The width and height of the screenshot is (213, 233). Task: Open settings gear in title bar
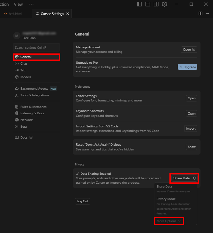(x=164, y=4)
